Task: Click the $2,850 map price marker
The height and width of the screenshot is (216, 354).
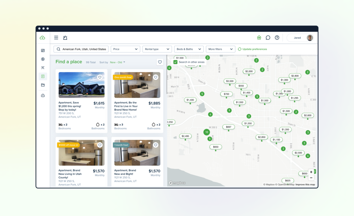Action: [x=262, y=137]
